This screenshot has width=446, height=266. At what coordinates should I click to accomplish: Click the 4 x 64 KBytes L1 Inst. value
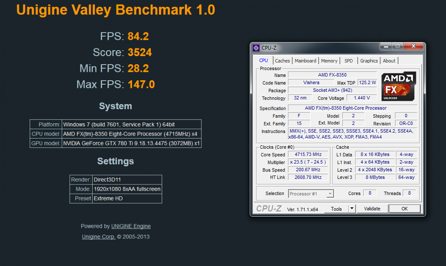375,162
